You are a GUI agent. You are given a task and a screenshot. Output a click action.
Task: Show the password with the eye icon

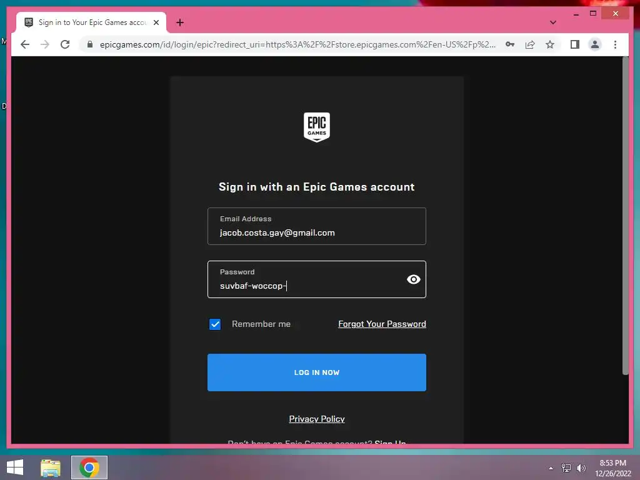pos(414,279)
